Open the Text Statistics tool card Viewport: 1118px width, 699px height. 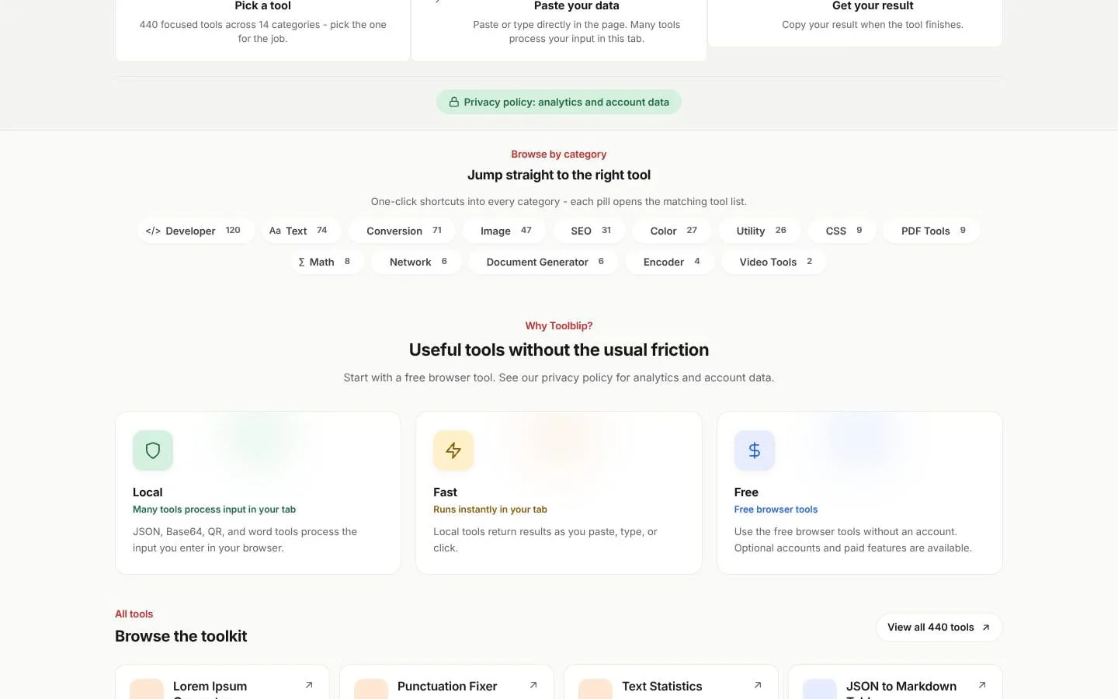coord(671,682)
